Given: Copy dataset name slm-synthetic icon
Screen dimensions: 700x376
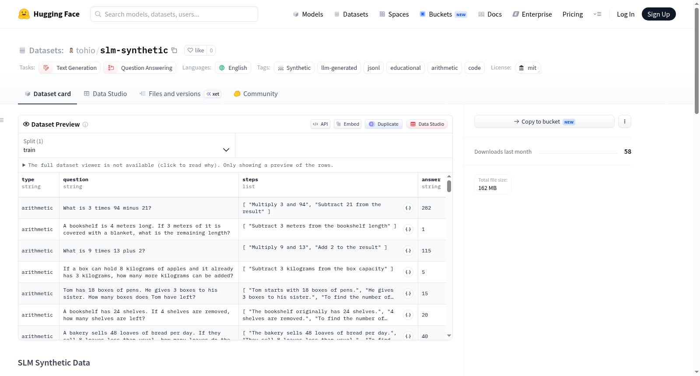Looking at the screenshot, I should [x=174, y=50].
